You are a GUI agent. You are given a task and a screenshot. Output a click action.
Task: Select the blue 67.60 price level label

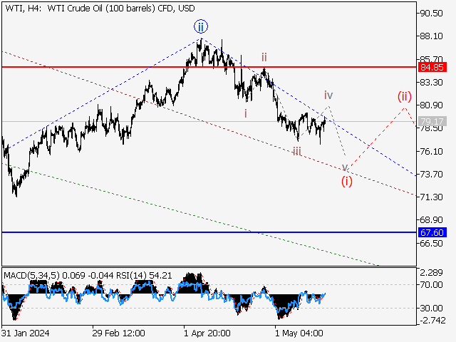coord(432,233)
